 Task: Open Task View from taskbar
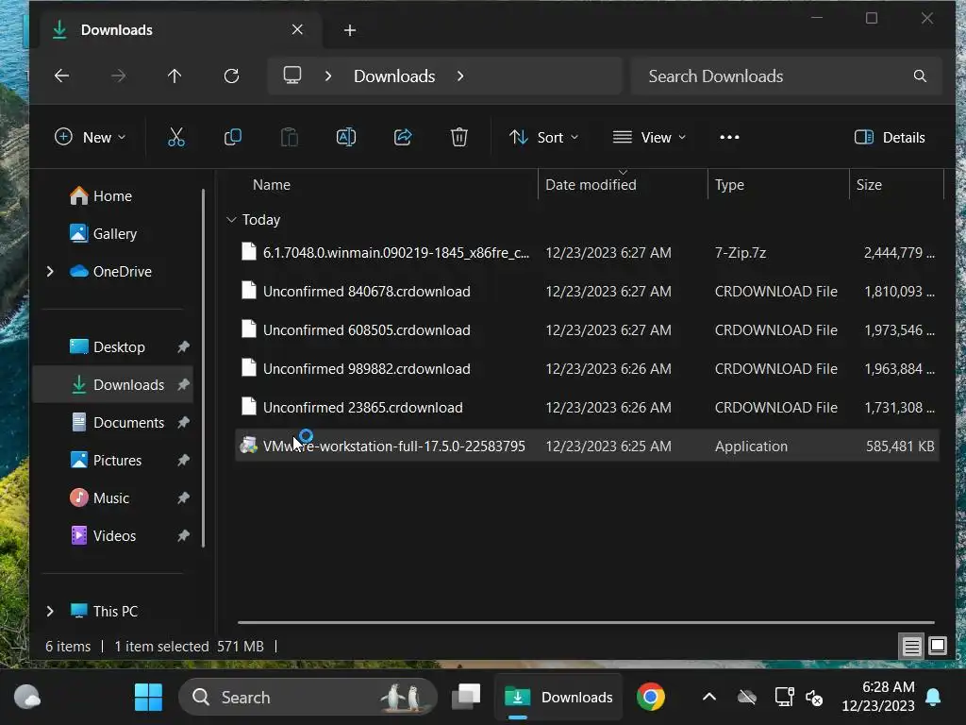[466, 698]
